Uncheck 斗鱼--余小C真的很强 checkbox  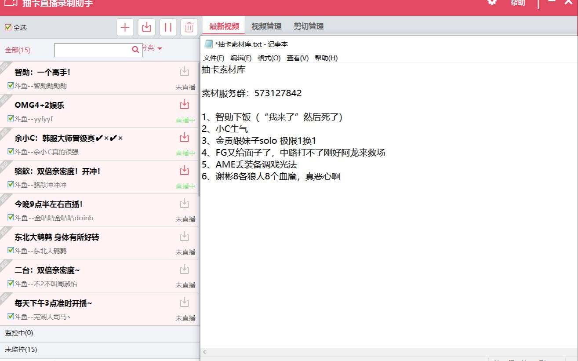[x=11, y=151]
